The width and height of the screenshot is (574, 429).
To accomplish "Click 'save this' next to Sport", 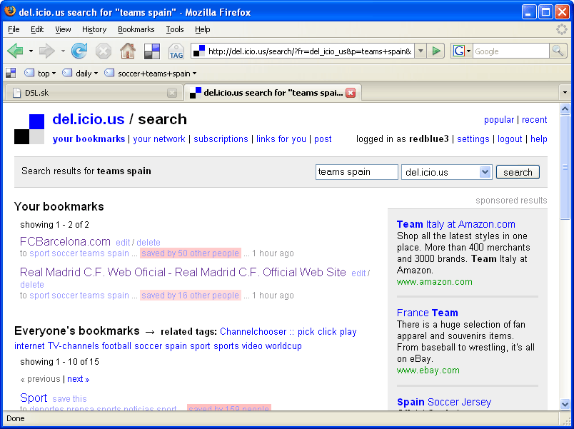I will click(x=69, y=398).
